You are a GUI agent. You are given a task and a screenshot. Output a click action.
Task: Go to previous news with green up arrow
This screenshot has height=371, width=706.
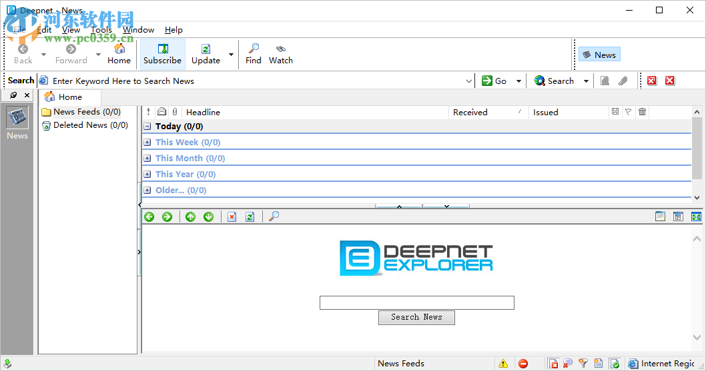pyautogui.click(x=190, y=216)
